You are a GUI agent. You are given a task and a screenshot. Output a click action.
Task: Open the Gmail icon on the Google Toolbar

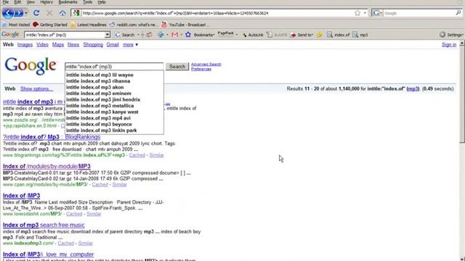(174, 35)
